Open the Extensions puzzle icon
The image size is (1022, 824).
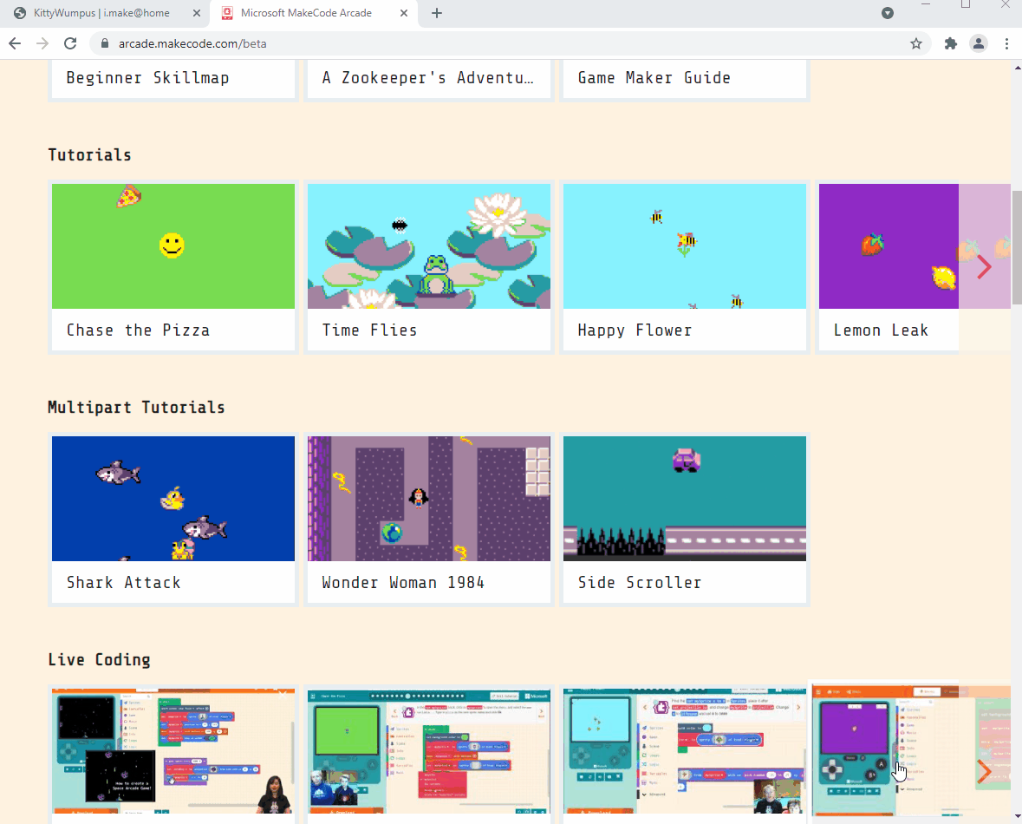coord(950,43)
